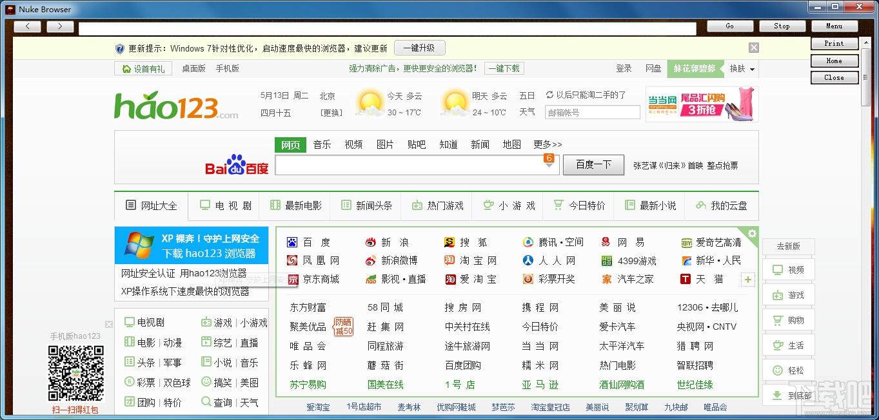Image resolution: width=879 pixels, height=420 pixels.
Task: Click the 搜狐 site icon
Action: [x=449, y=242]
